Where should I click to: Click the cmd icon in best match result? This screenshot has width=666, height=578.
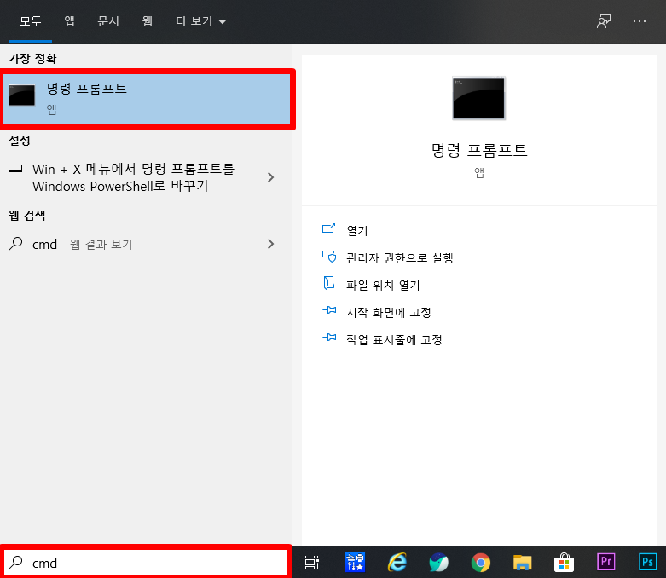(x=21, y=95)
